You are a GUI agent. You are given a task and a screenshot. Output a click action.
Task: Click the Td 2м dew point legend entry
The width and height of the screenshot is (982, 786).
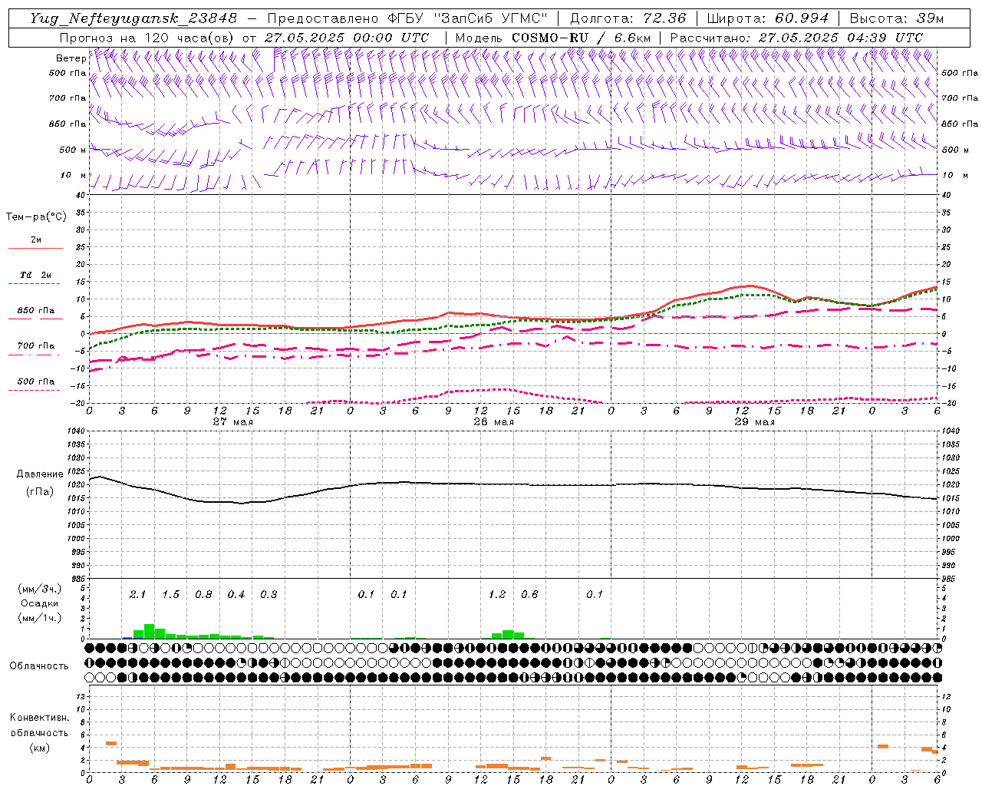coord(35,275)
